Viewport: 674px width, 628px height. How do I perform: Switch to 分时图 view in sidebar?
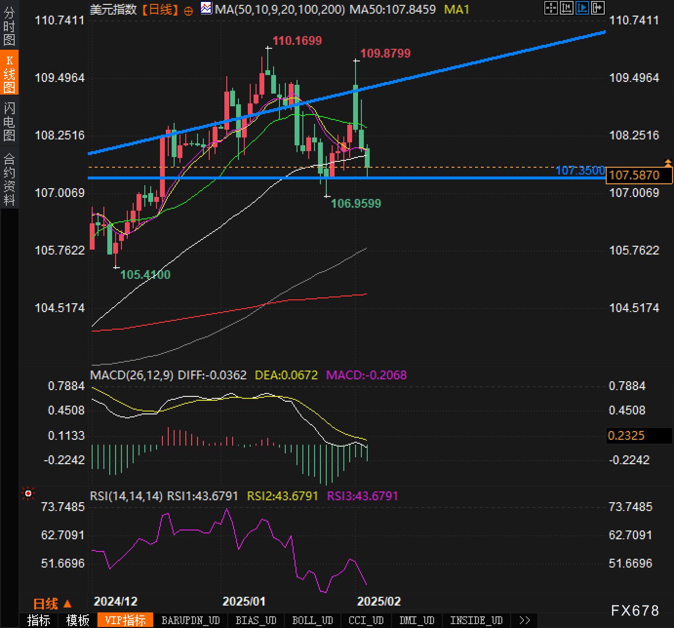9,26
